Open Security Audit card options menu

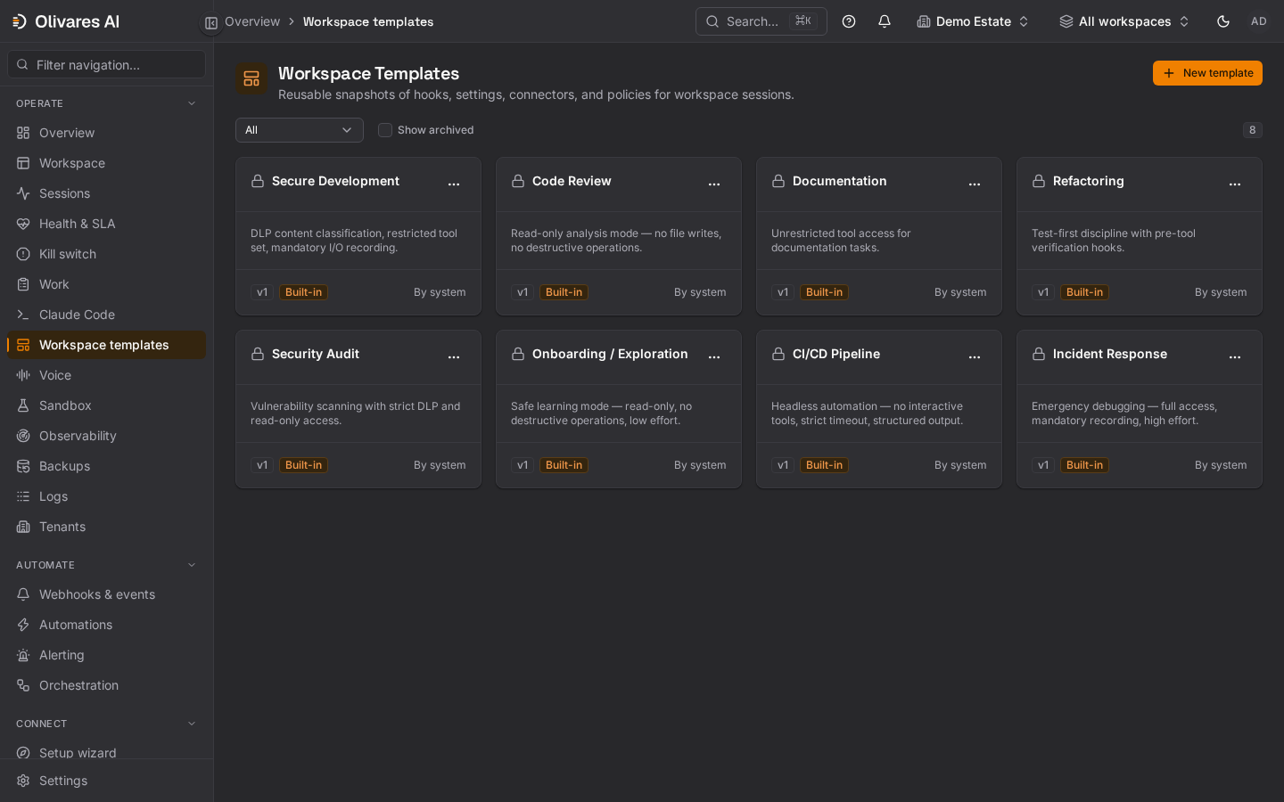[454, 356]
